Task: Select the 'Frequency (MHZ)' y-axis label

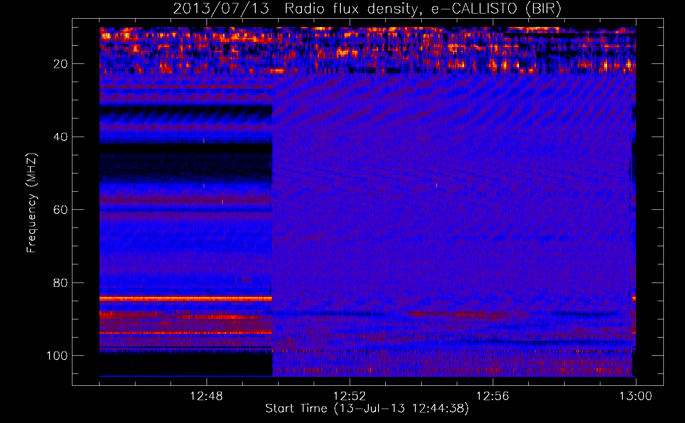Action: [x=32, y=203]
